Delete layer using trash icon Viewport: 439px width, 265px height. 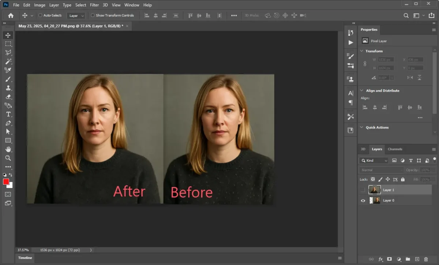tap(426, 259)
